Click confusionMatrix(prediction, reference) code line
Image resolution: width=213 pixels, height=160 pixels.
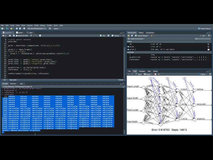29,74
